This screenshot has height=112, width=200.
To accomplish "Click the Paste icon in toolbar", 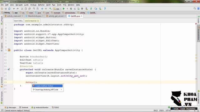I will [x=29, y=9].
